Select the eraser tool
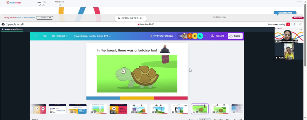Viewport: 307px width, 120px height. [x=44, y=5]
